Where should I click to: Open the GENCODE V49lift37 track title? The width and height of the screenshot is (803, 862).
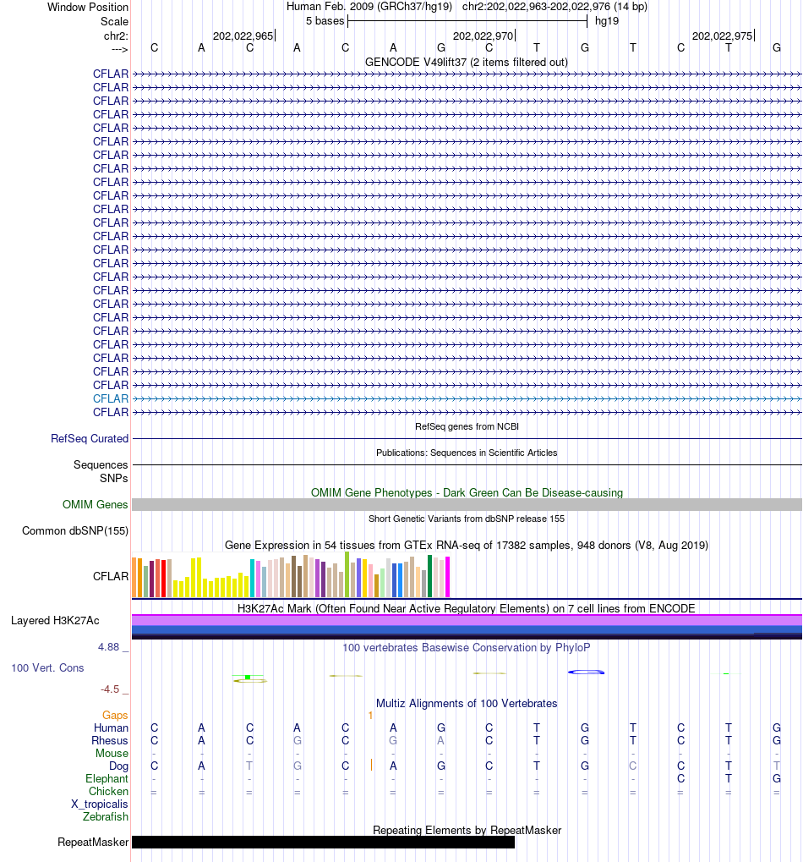467,62
